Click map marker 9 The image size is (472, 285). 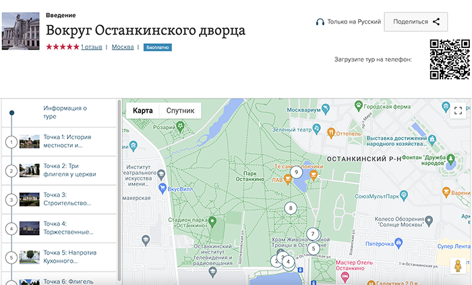coord(296,172)
